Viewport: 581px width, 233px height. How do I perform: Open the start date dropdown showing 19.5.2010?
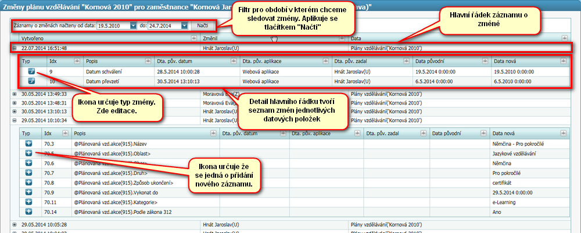click(134, 26)
